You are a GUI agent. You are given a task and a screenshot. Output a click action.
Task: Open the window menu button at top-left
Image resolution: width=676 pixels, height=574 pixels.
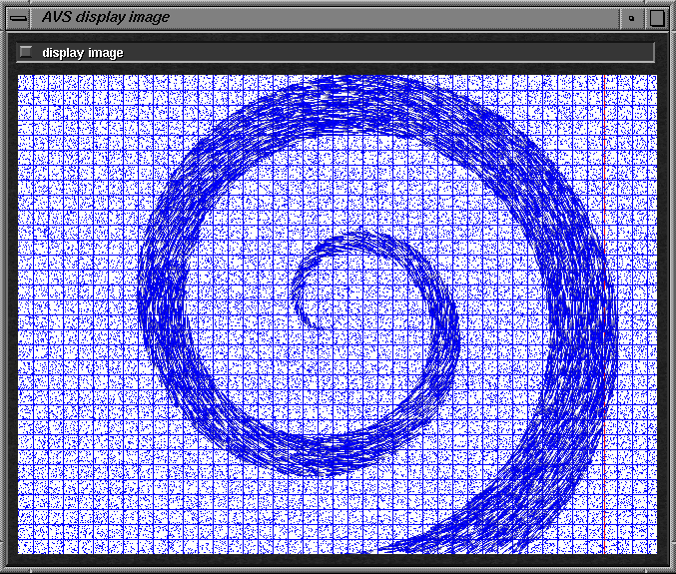pos(18,18)
